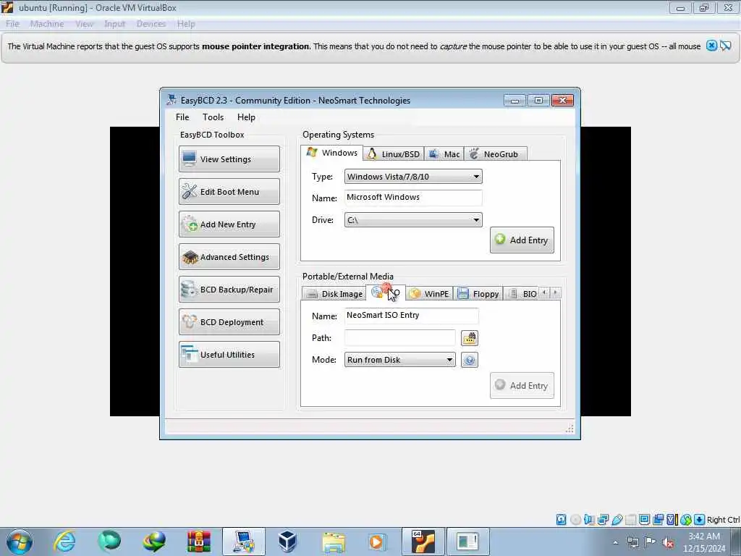Open the EasyBCD File menu
The height and width of the screenshot is (556, 741).
pyautogui.click(x=182, y=117)
